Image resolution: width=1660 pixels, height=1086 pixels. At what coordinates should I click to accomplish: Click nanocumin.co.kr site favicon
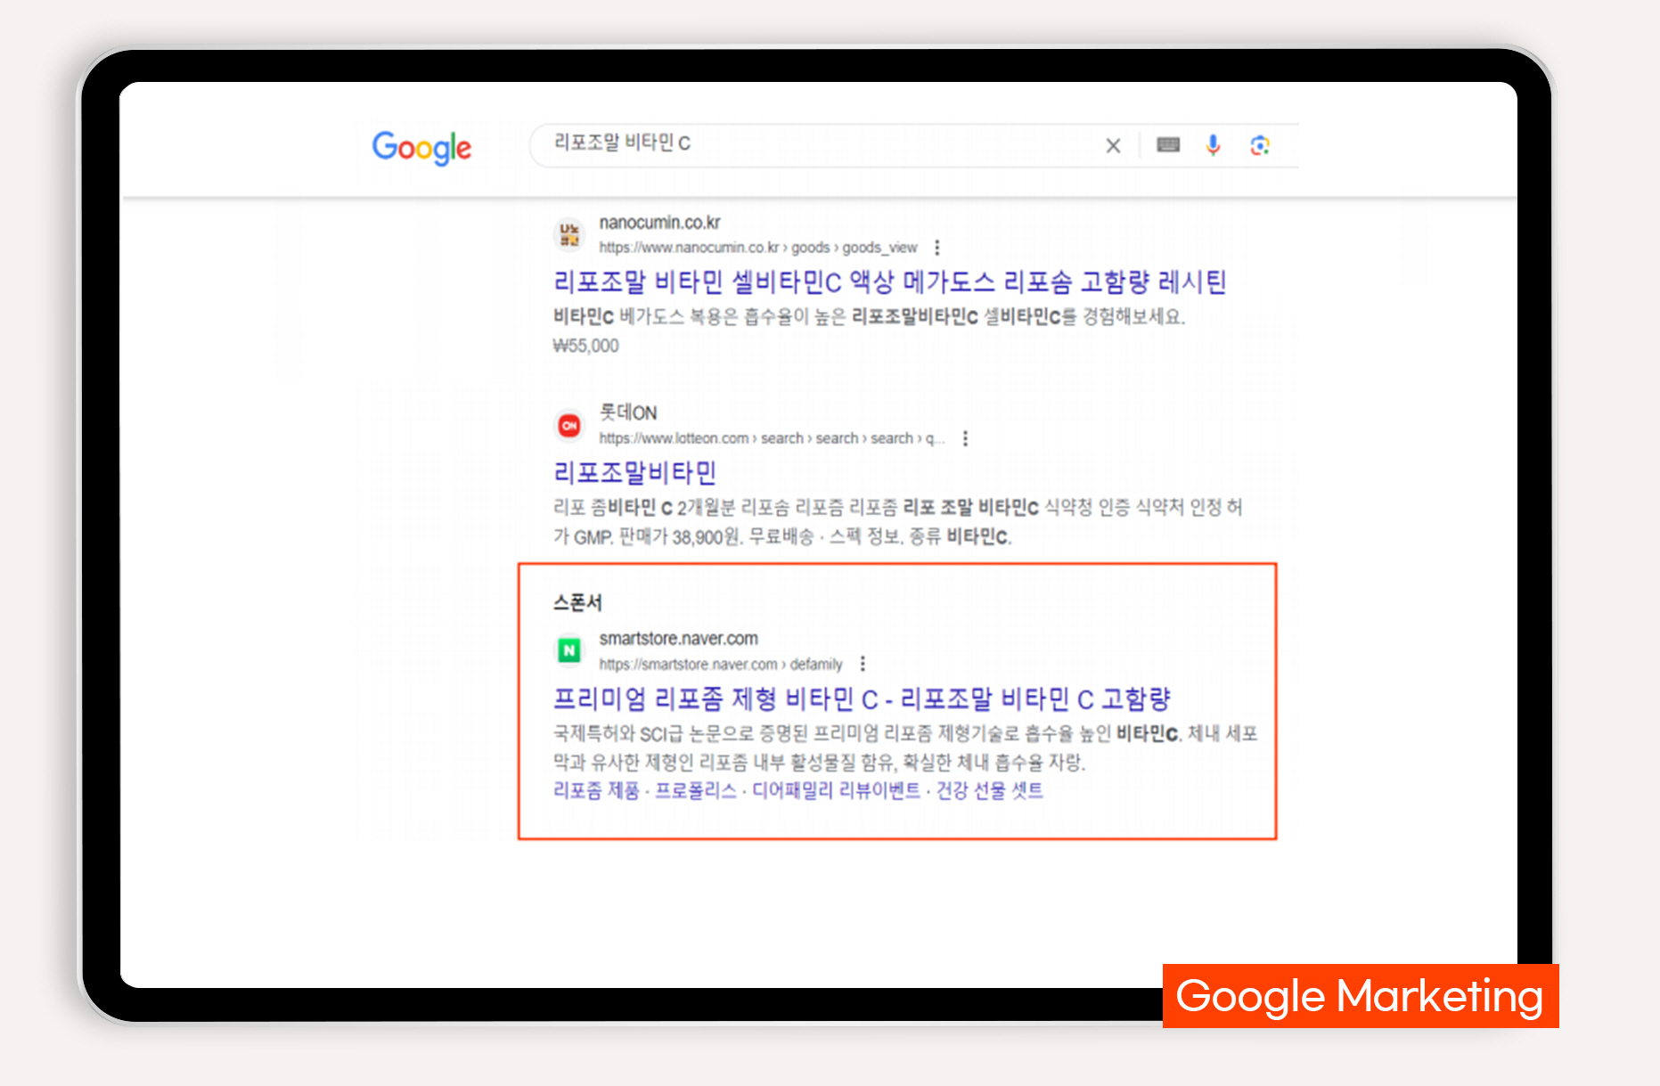[x=569, y=235]
